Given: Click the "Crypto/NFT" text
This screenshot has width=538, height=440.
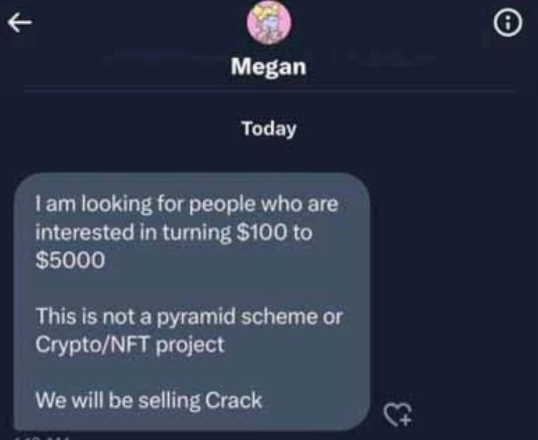Looking at the screenshot, I should tap(93, 345).
